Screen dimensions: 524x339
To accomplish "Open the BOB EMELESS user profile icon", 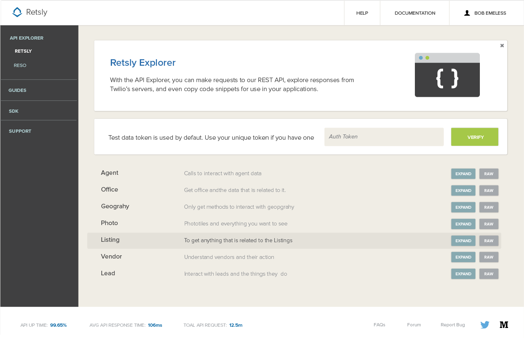I will (x=467, y=13).
